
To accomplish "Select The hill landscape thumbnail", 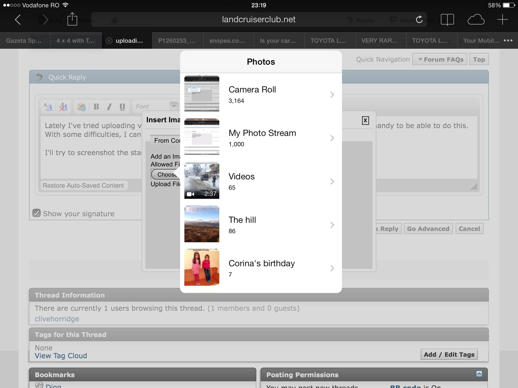I will (202, 224).
